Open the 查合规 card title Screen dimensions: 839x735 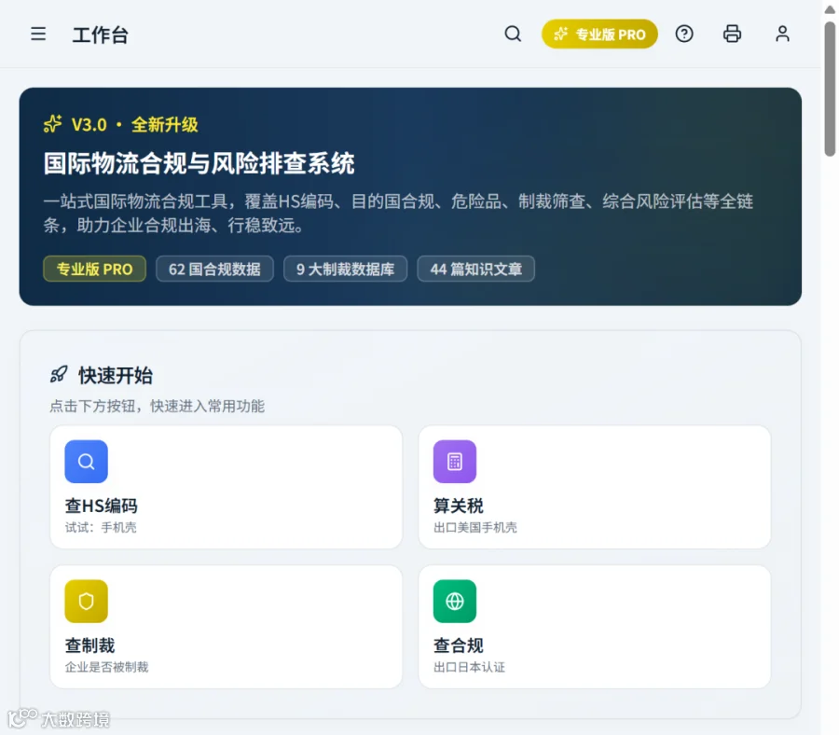[x=458, y=645]
